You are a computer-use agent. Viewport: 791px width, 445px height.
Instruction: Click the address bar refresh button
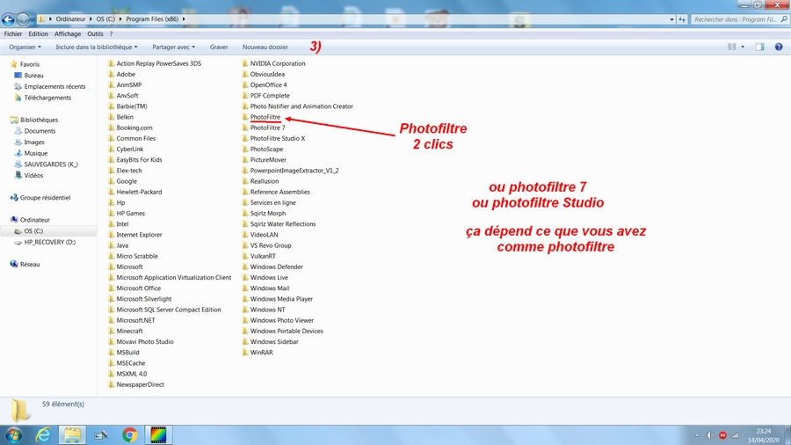tap(682, 19)
